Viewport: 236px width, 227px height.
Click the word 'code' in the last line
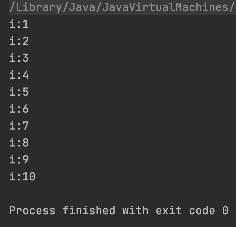pyautogui.click(x=202, y=210)
